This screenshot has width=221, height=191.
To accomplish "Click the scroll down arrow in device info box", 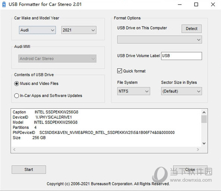I will (x=204, y=143).
